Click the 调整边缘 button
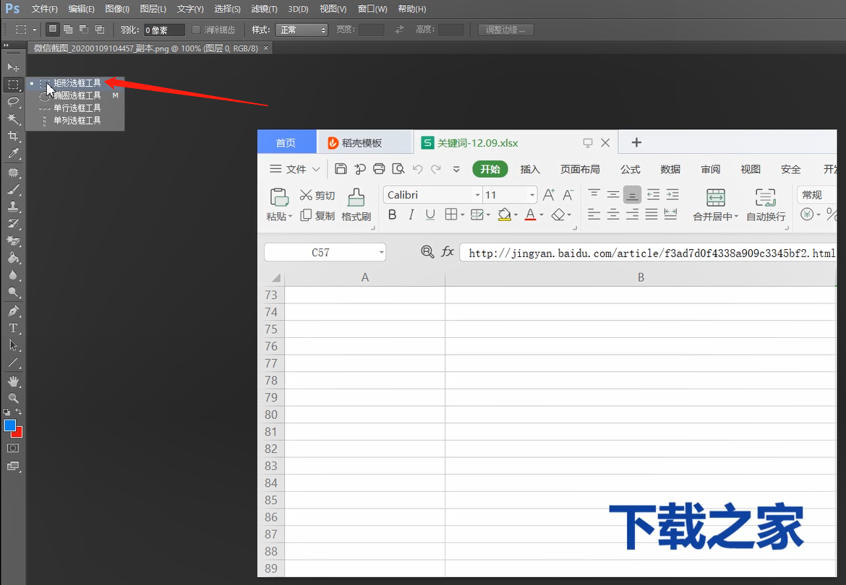The image size is (846, 585). tap(506, 30)
